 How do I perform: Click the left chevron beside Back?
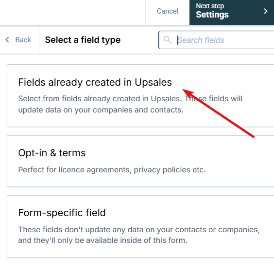coord(7,40)
